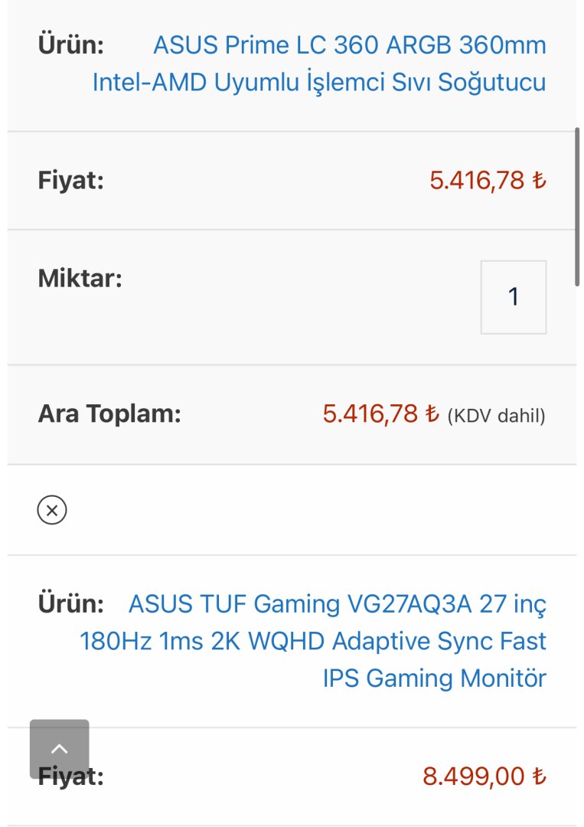Image resolution: width=584 pixels, height=827 pixels.
Task: Click the lira symbol in Ara Toplam row
Action: 432,415
